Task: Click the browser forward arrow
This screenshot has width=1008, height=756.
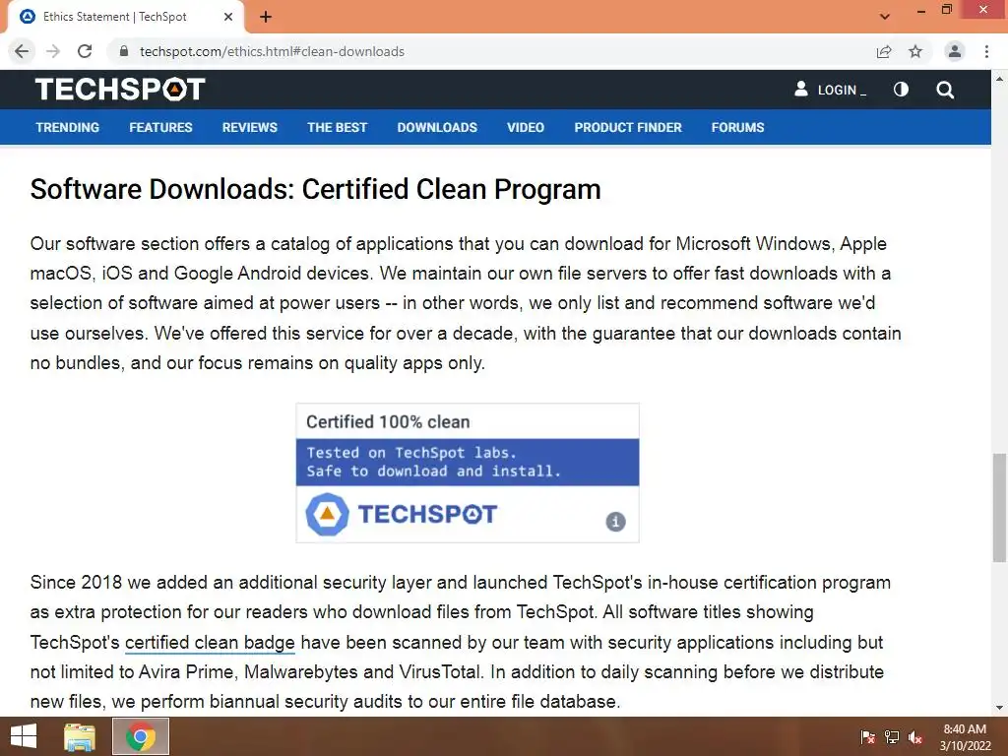Action: pos(53,51)
